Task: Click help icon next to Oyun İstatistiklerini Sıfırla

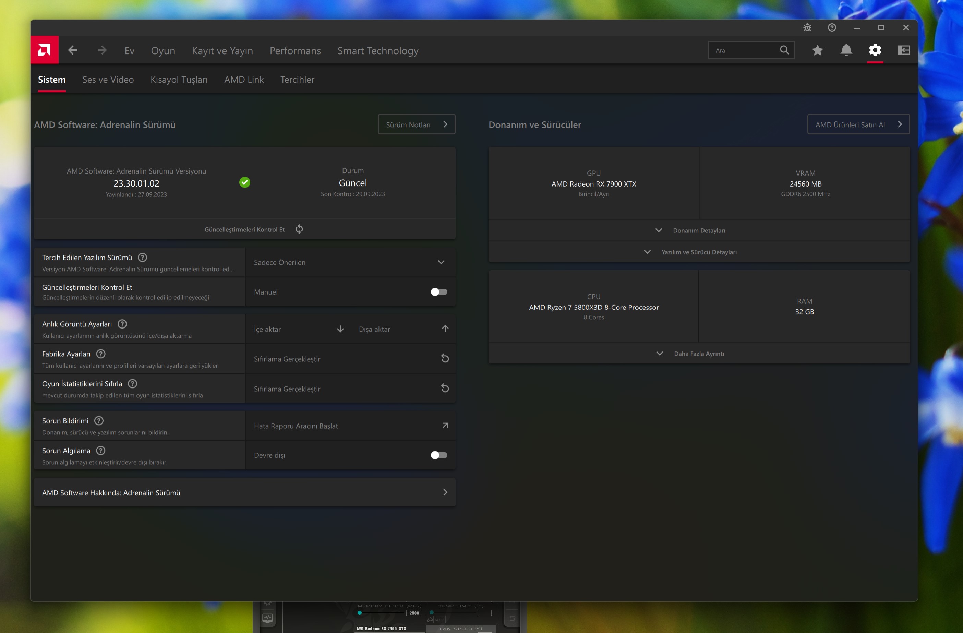Action: 132,384
